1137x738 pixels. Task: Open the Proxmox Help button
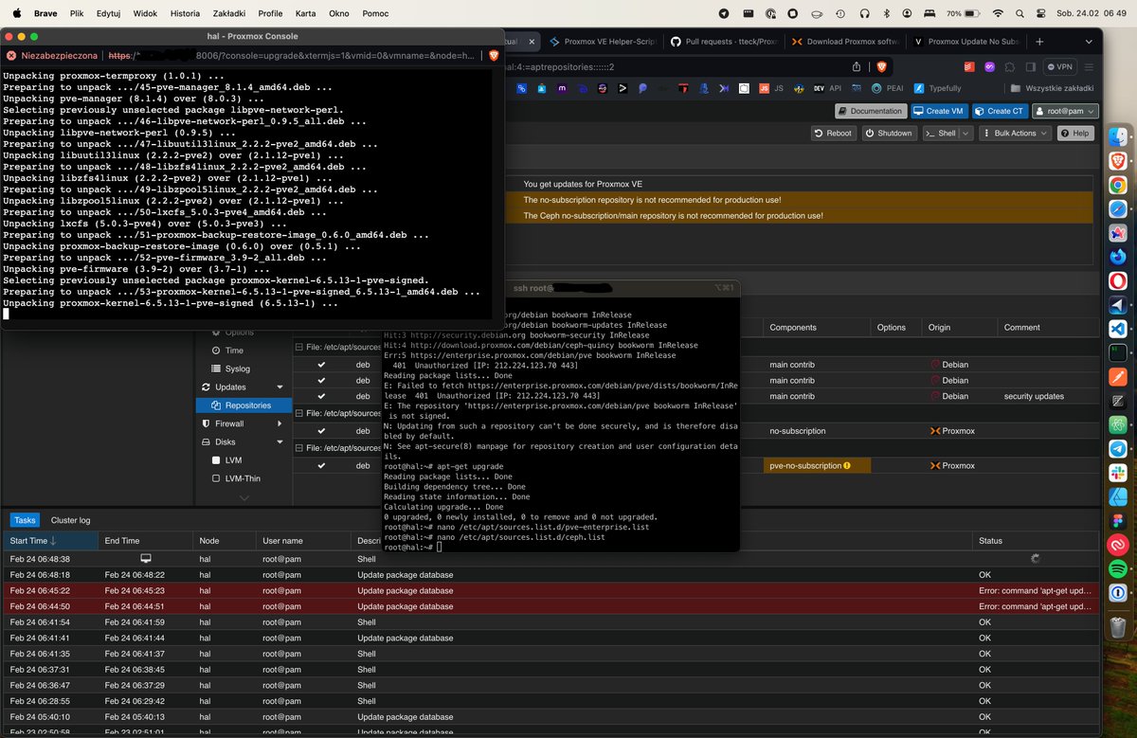[1074, 134]
